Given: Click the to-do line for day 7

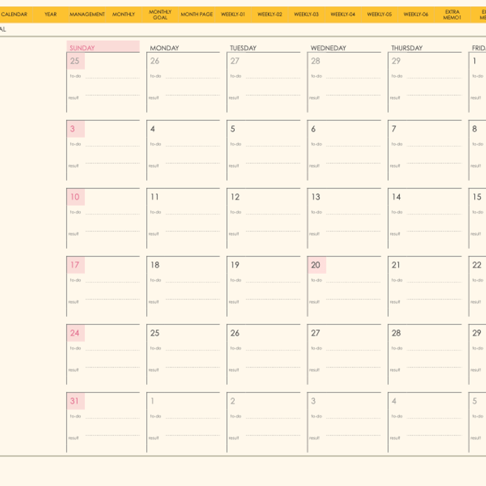Looking at the screenshot, I should (x=434, y=146).
